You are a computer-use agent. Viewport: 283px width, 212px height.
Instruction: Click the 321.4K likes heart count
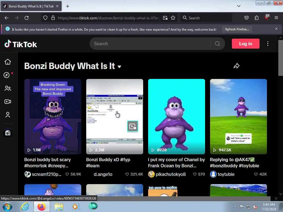pyautogui.click(x=134, y=174)
